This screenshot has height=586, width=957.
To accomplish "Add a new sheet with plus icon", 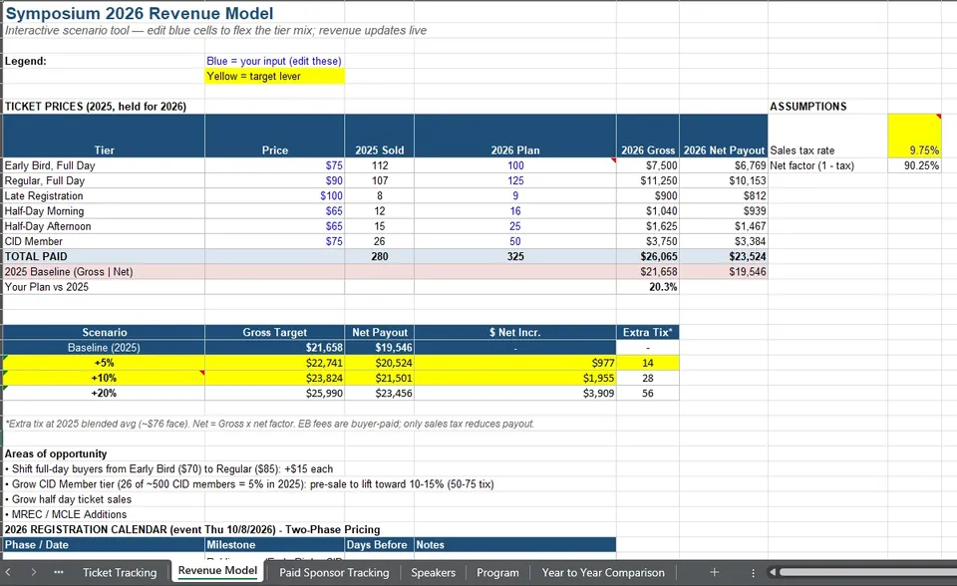I will tap(714, 573).
